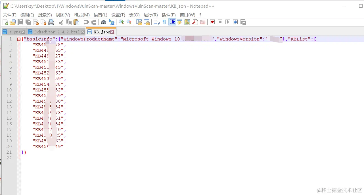Image resolution: width=364 pixels, height=195 pixels.
Task: Open the 语言(L) menu
Action: 101,15
